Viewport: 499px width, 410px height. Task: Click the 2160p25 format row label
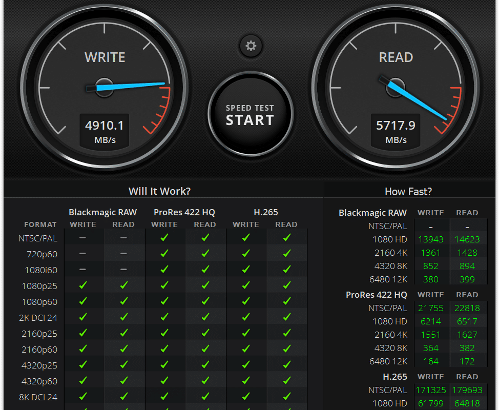point(39,334)
